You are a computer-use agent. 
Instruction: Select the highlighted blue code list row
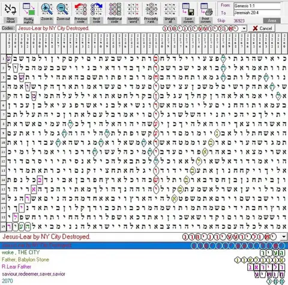point(143,245)
